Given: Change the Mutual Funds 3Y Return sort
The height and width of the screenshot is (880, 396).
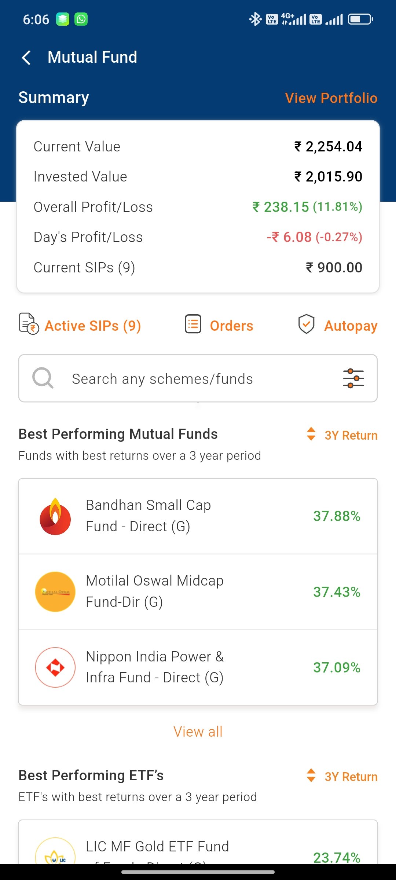Looking at the screenshot, I should (x=342, y=435).
